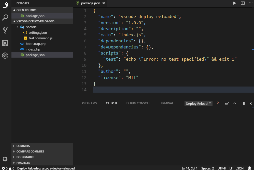
Task: Change indentation via Spaces: 2
Action: click(207, 168)
